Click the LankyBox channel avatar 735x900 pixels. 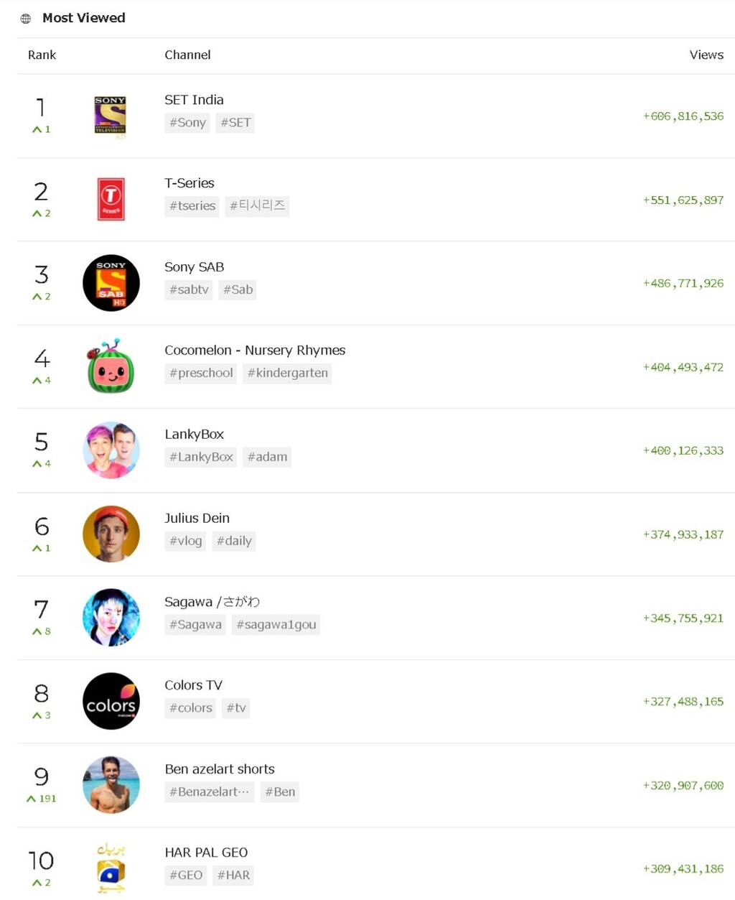click(x=111, y=450)
